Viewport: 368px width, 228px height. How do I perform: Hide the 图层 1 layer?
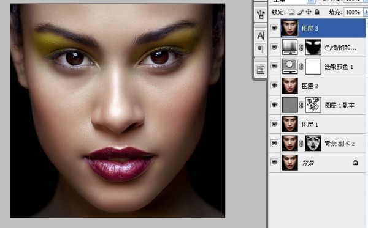click(x=274, y=124)
